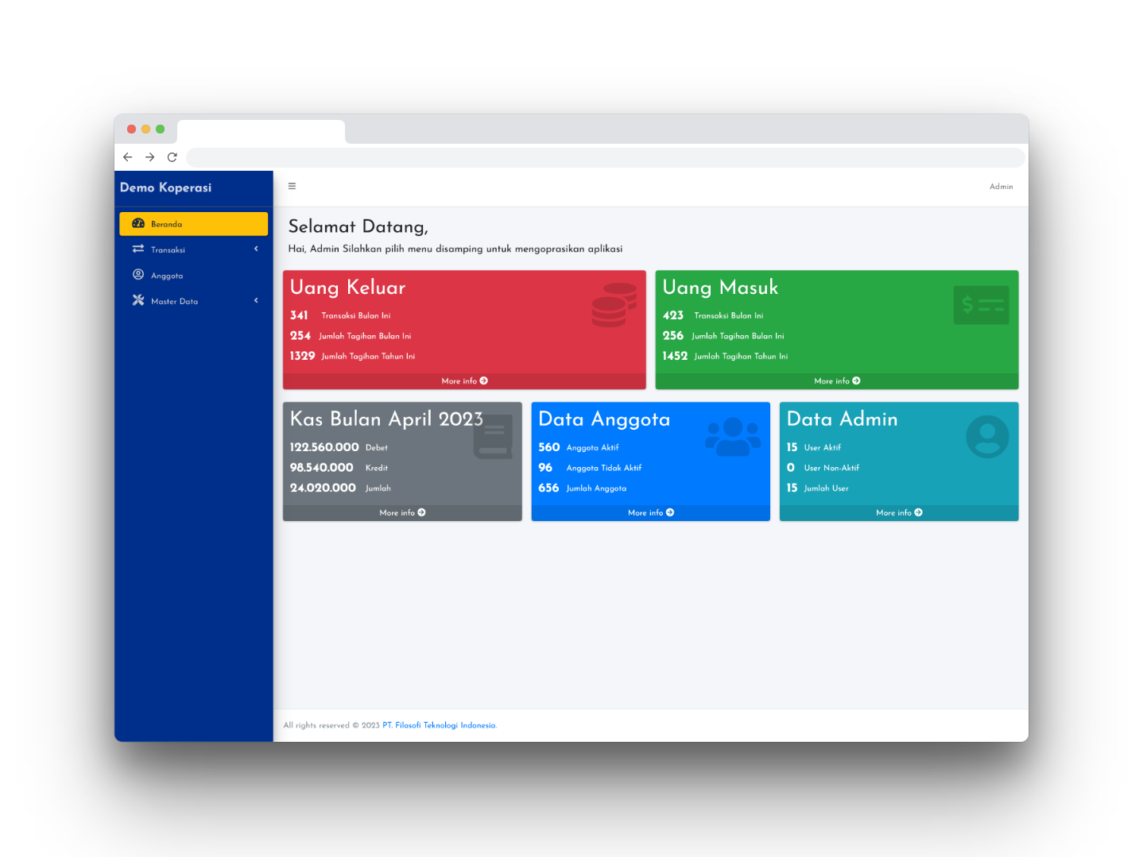Click the user circle icon in Data Admin
1143x857 pixels.
987,437
